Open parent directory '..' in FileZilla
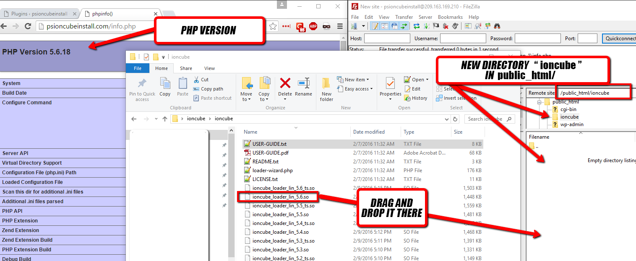Screen dimensions: 636x261 (x=533, y=146)
